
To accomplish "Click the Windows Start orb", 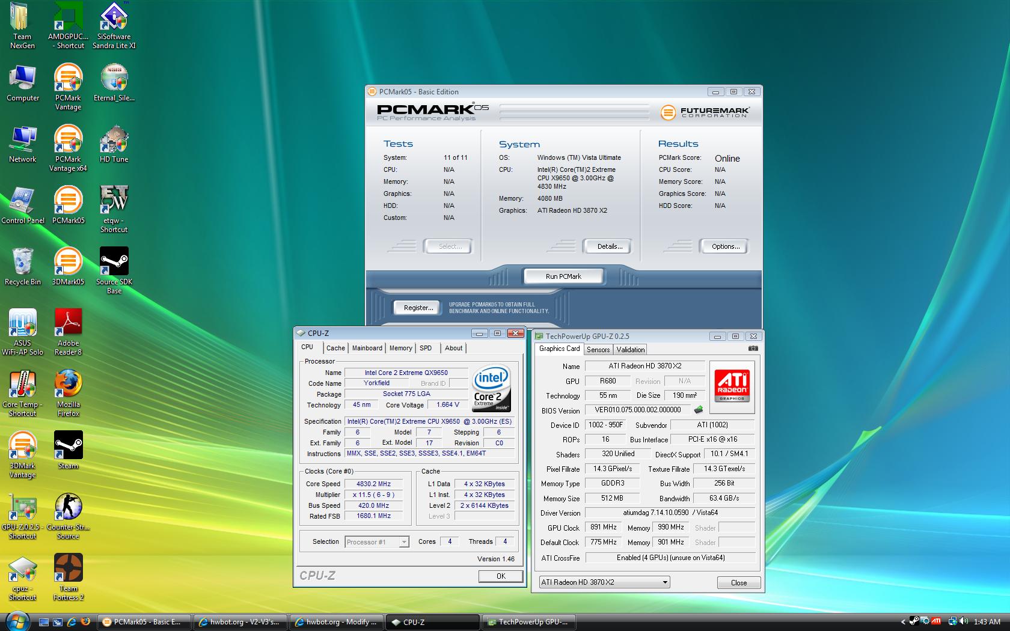I will [17, 621].
